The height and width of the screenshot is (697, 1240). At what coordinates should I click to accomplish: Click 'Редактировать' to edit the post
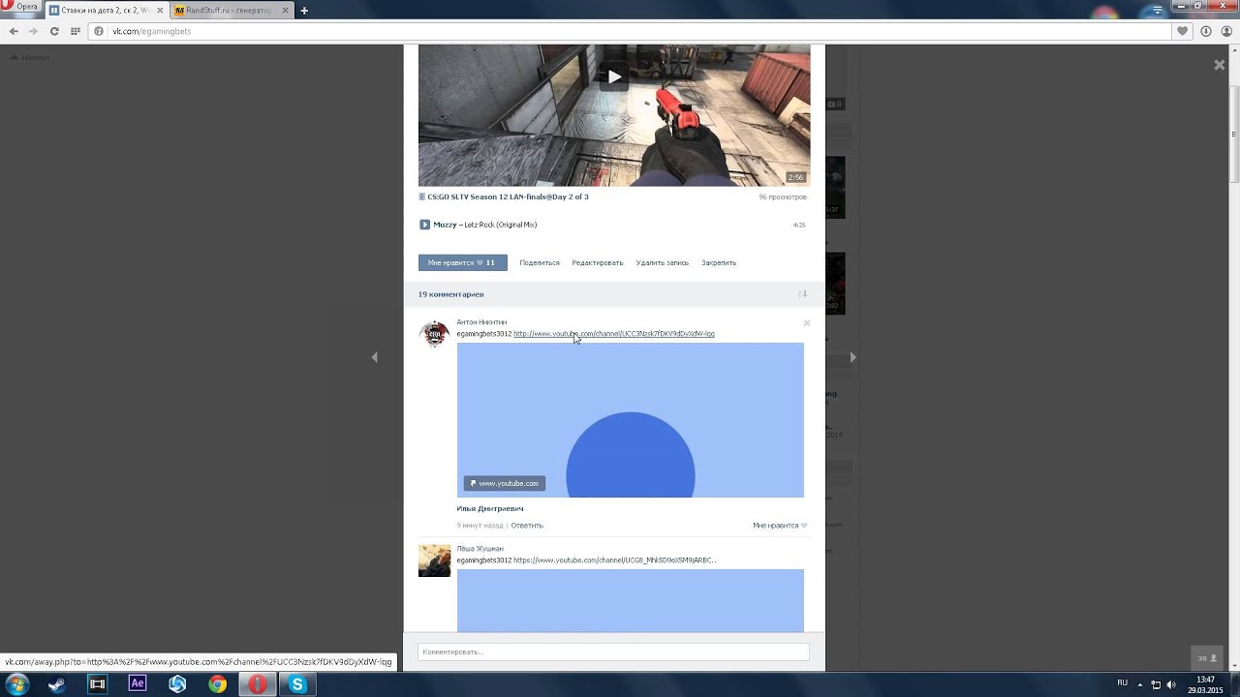click(598, 262)
